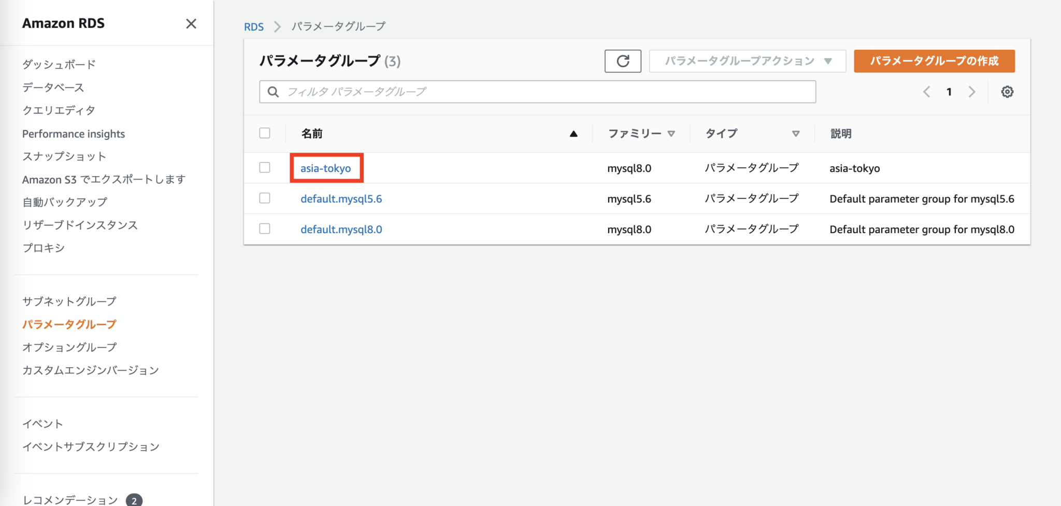
Task: Sort by 名前 using the triangle icon
Action: (x=573, y=133)
